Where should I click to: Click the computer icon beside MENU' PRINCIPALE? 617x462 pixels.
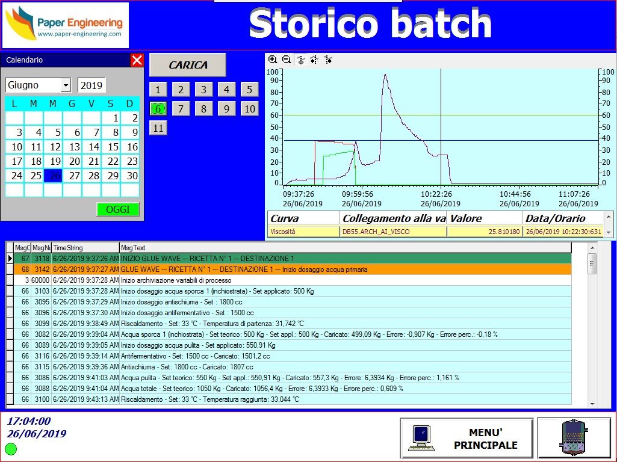click(421, 437)
